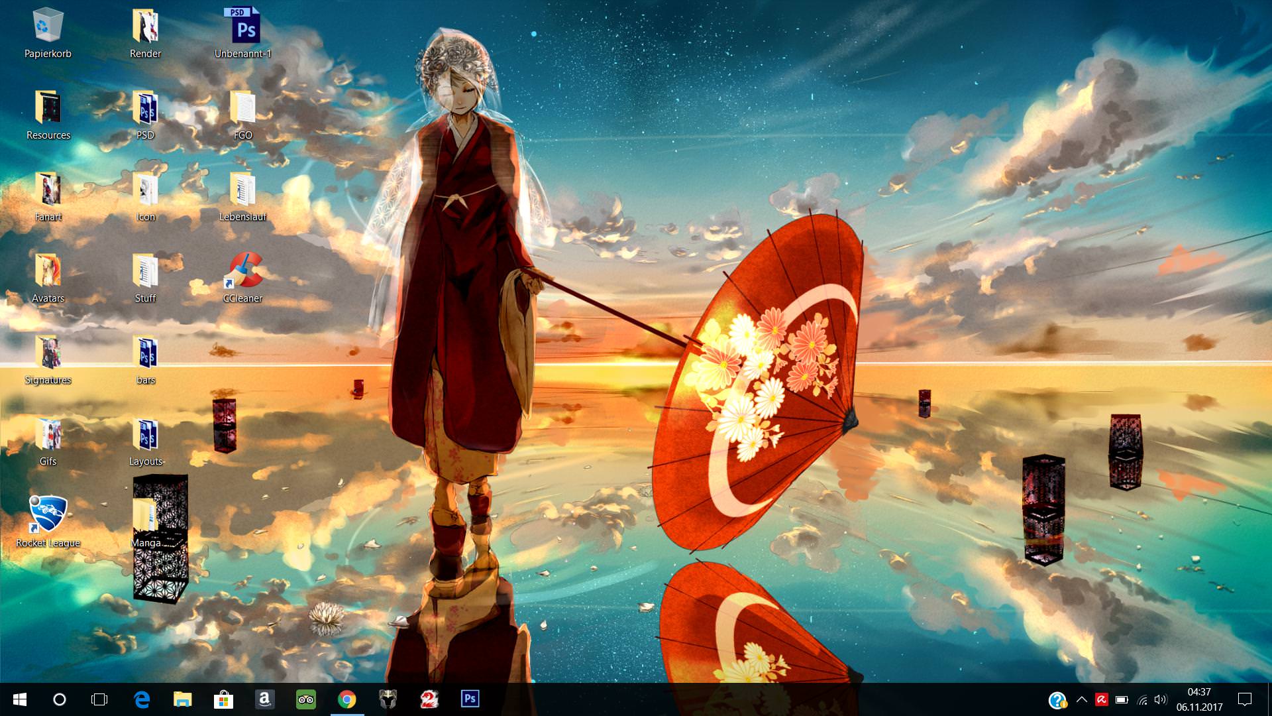Open Photoshop from the taskbar

[470, 699]
